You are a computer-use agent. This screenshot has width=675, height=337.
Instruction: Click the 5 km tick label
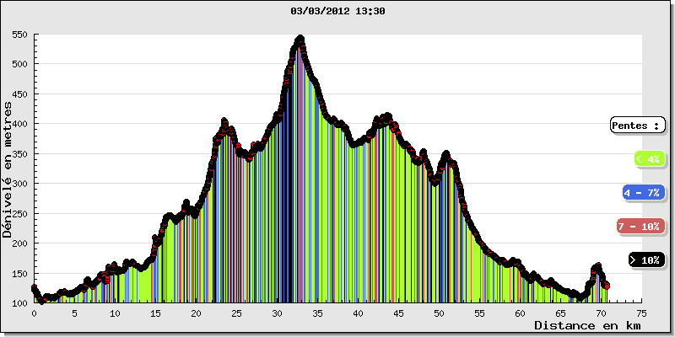pos(74,313)
